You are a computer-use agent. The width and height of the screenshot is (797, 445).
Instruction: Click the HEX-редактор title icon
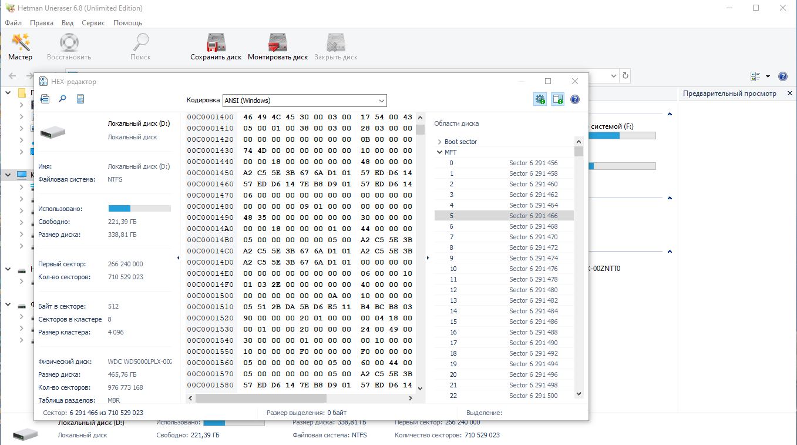point(43,81)
